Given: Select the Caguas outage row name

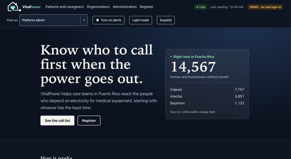Looking at the screenshot, I should 176,90.
